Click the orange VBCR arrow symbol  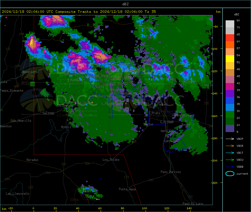pos(230,146)
